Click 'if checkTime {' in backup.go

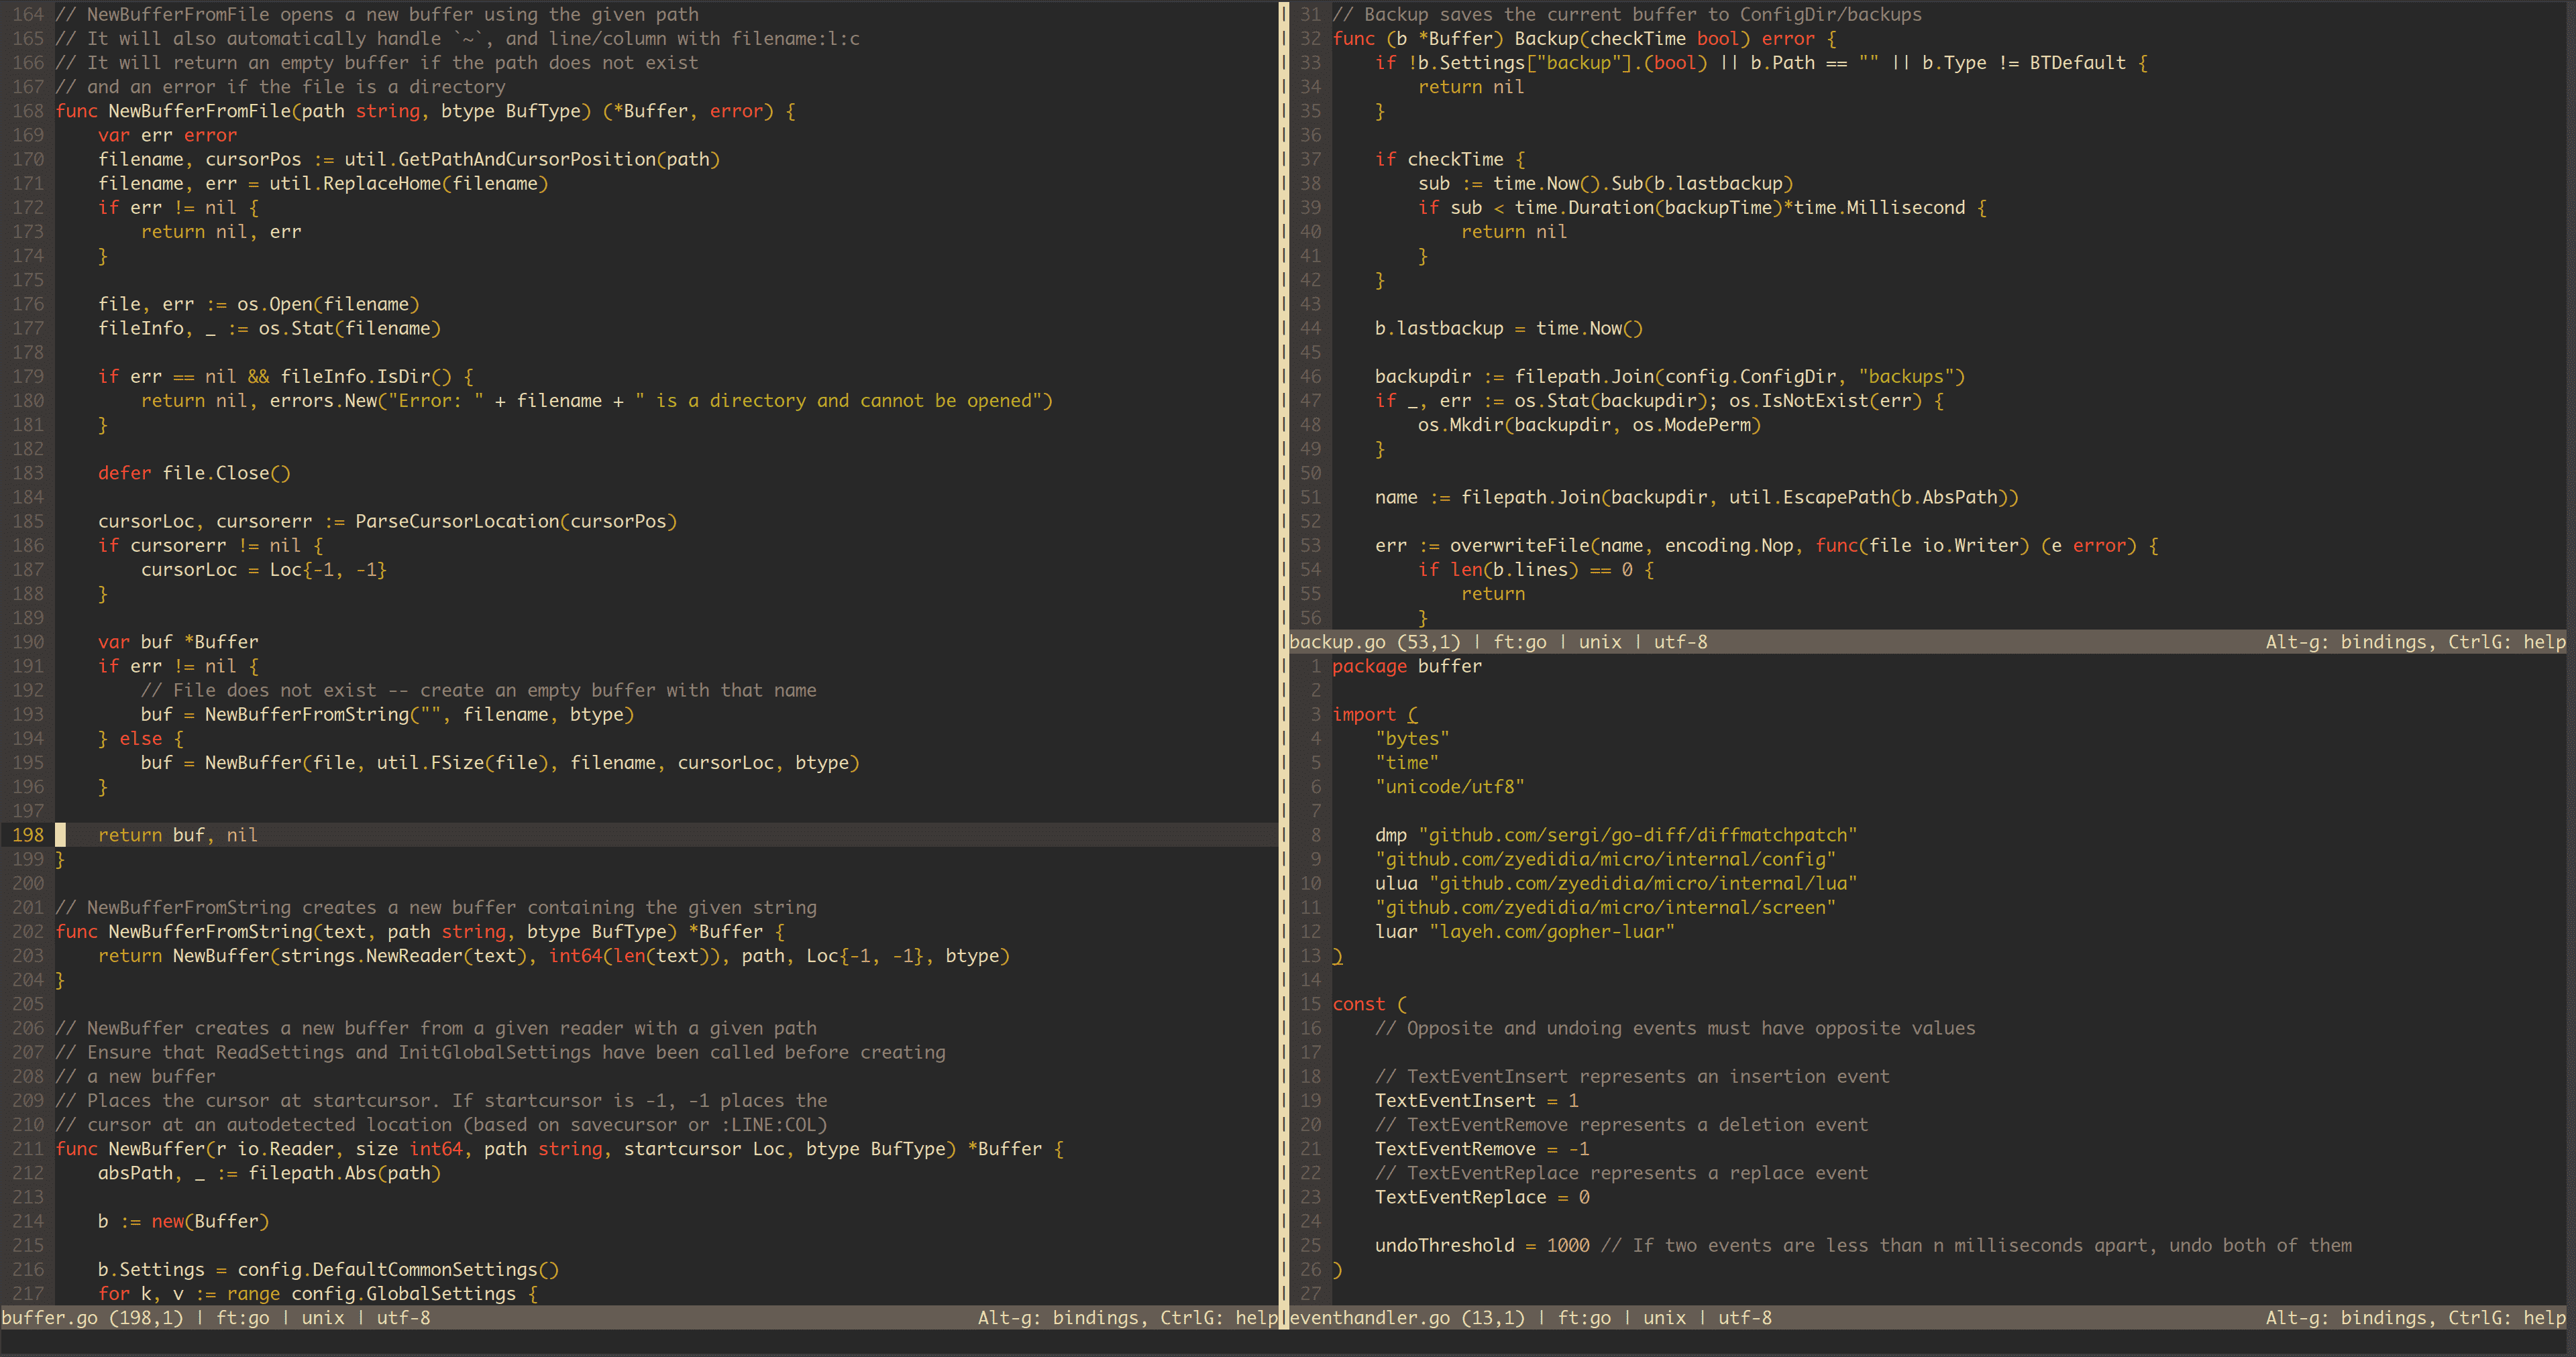1450,160
